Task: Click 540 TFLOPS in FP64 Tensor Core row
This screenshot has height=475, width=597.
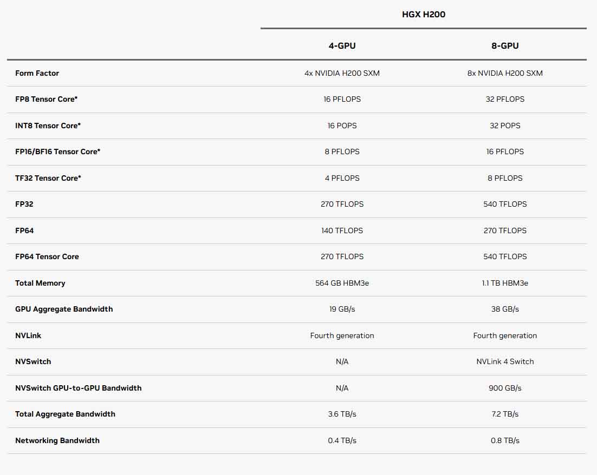Action: [505, 256]
